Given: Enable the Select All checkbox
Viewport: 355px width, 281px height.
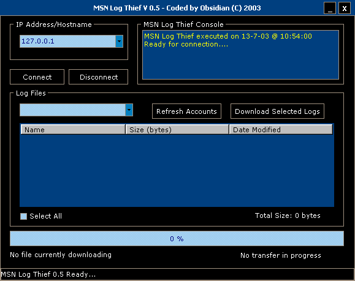Looking at the screenshot, I should point(23,216).
